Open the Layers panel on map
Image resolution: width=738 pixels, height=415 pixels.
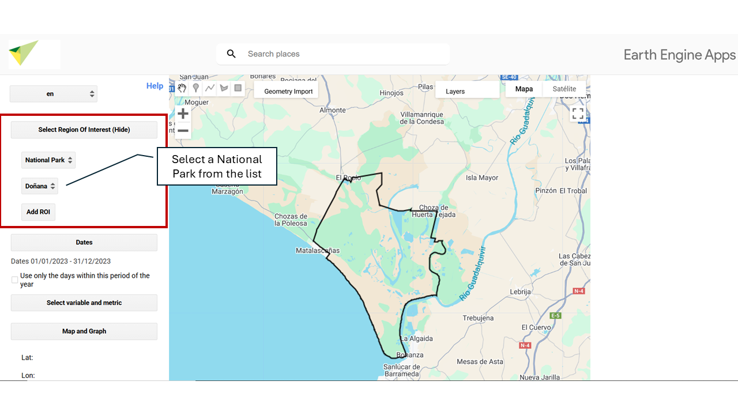[455, 92]
